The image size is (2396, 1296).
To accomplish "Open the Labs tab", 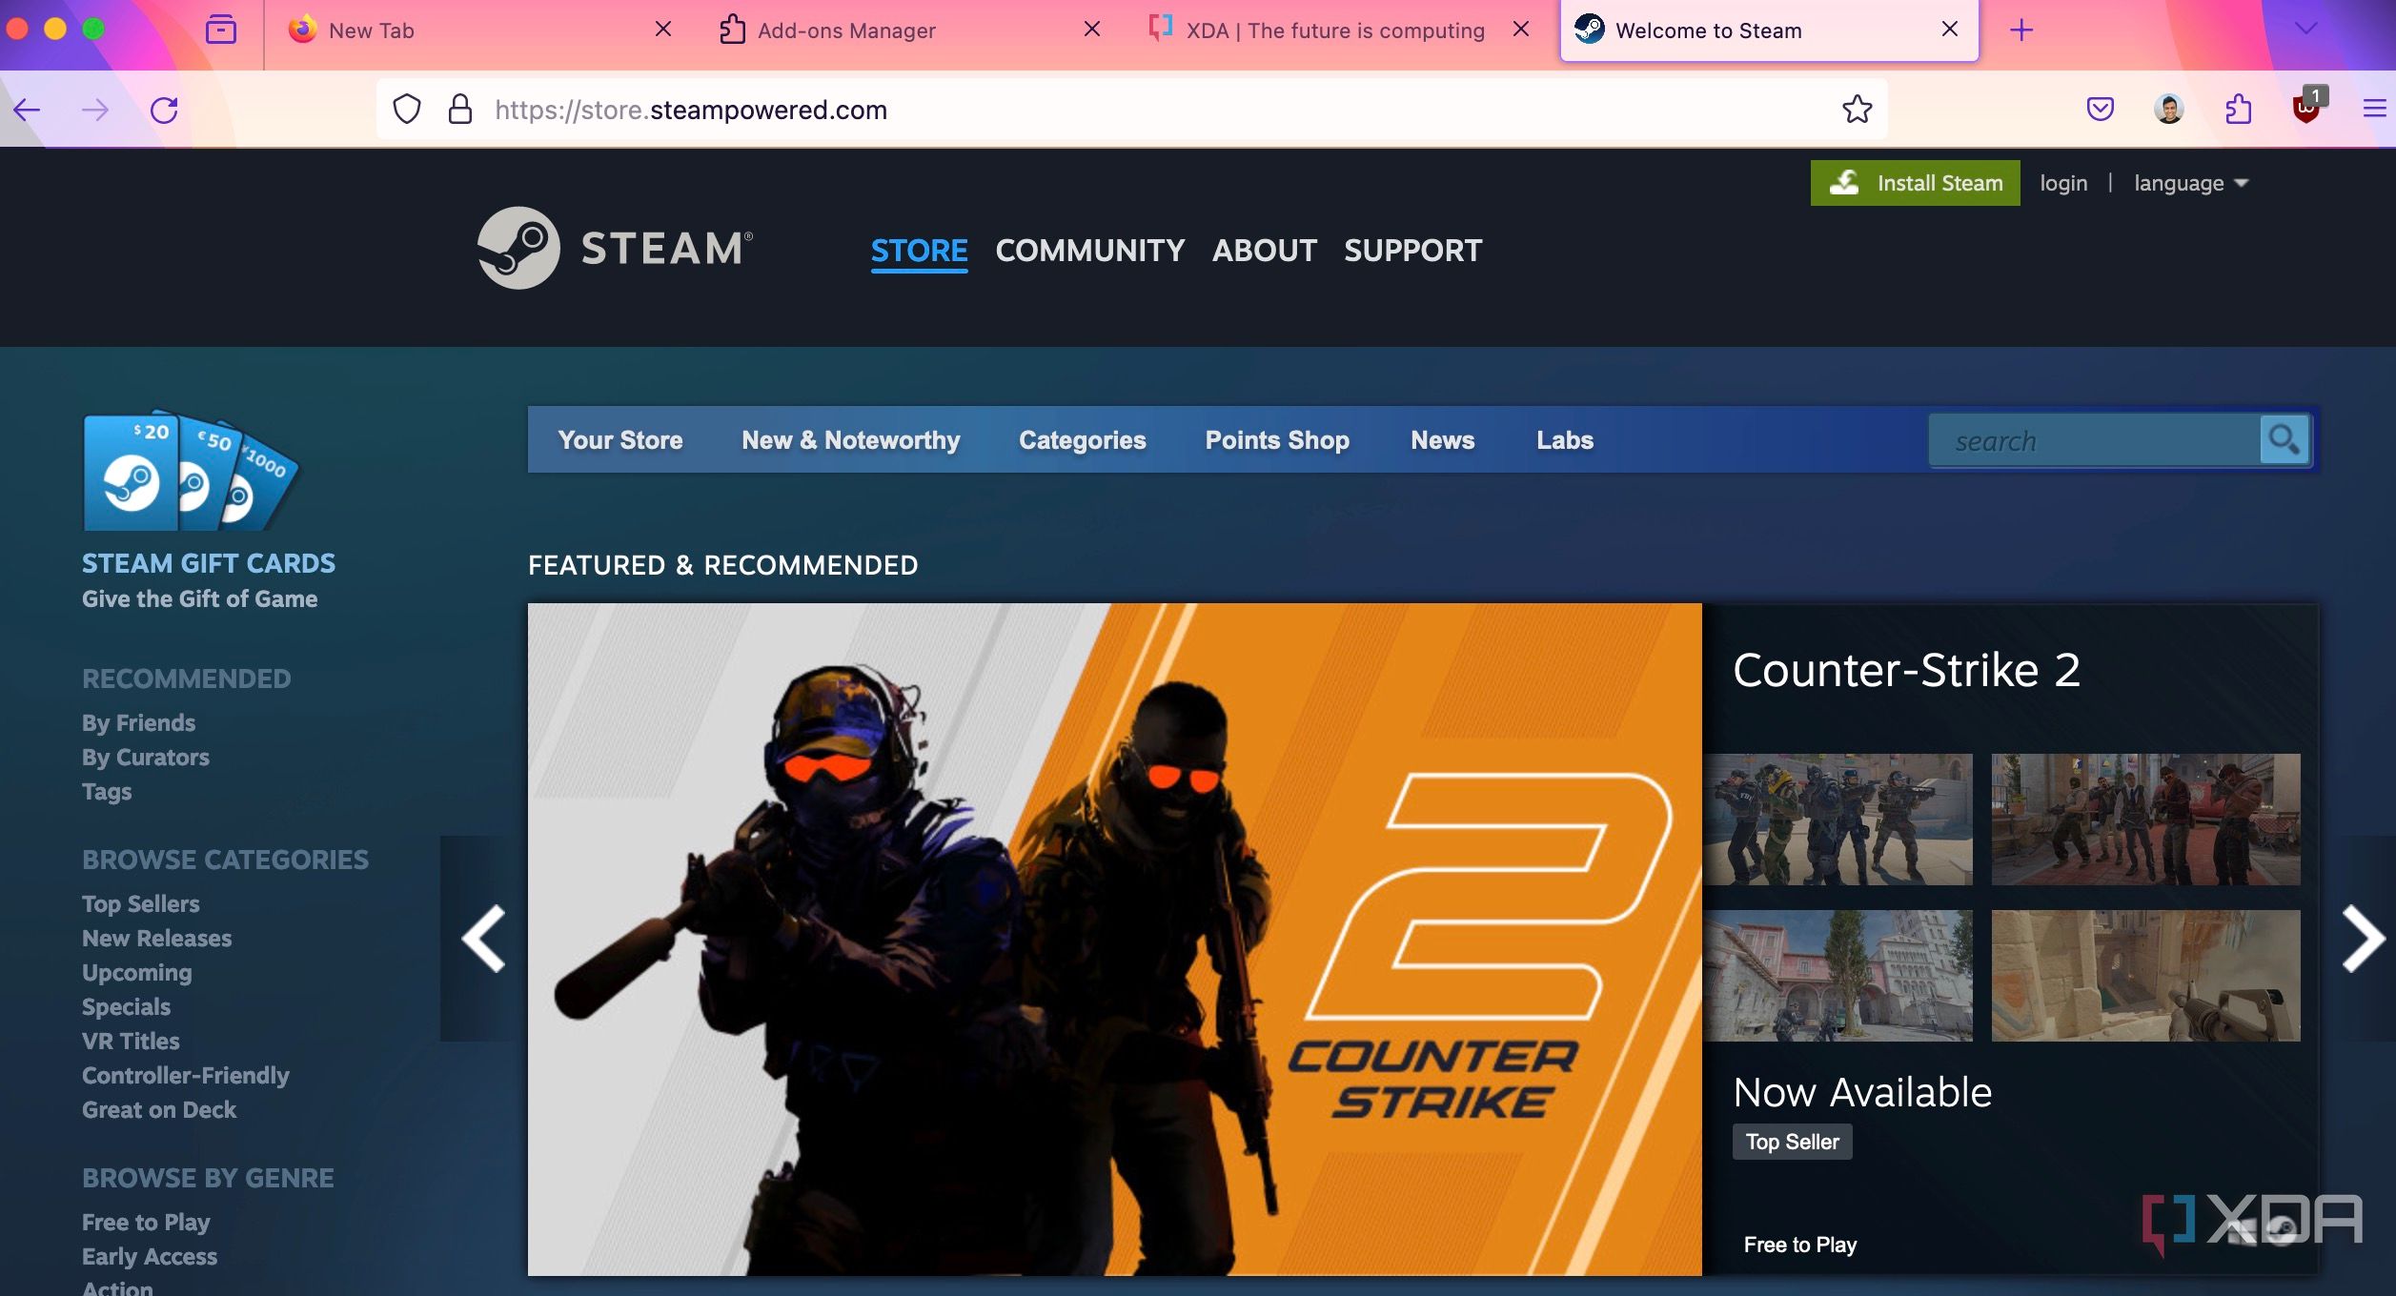I will click(x=1565, y=440).
